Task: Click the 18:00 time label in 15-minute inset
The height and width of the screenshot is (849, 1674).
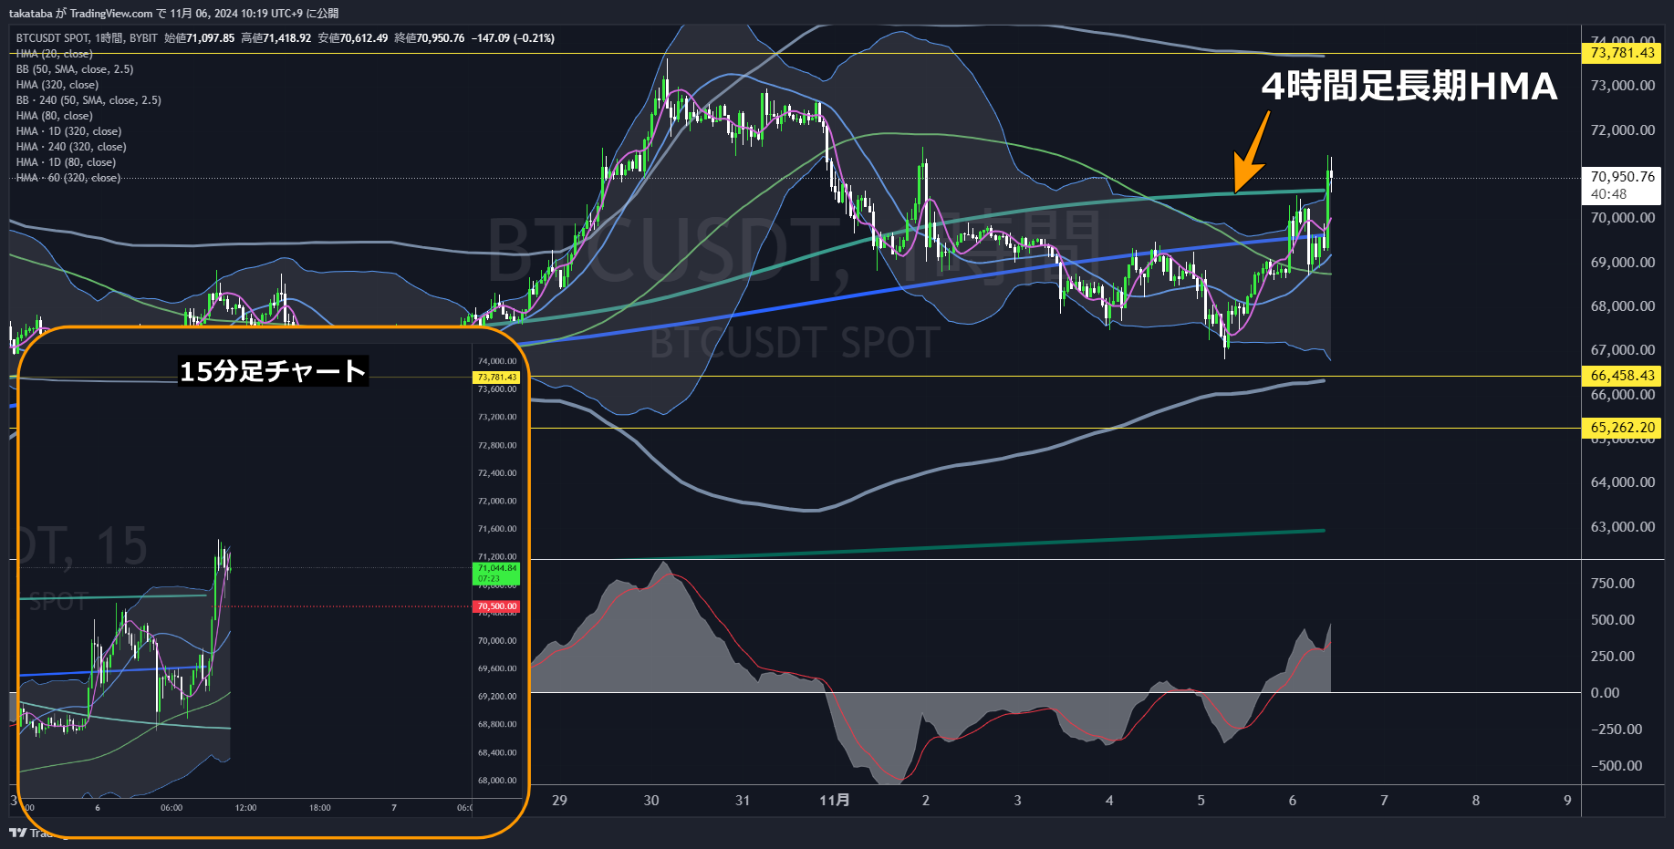Action: [320, 808]
